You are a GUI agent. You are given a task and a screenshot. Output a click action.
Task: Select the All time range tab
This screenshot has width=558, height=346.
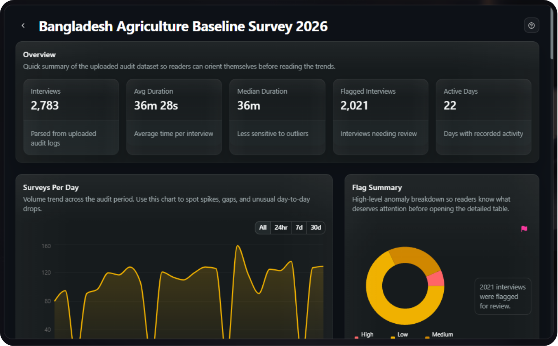tap(263, 228)
